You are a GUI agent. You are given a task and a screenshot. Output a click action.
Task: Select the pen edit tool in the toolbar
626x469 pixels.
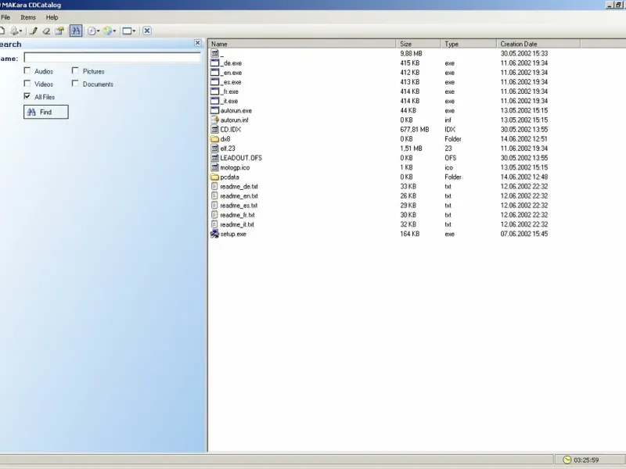pyautogui.click(x=34, y=30)
